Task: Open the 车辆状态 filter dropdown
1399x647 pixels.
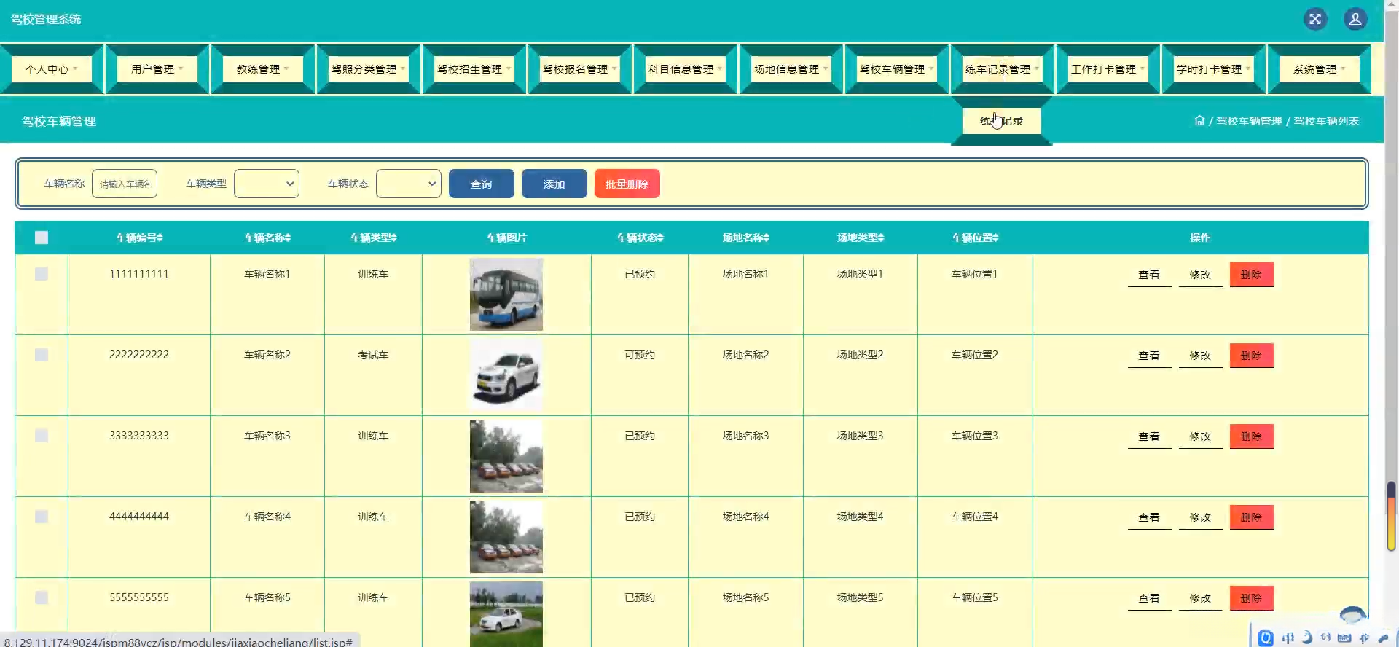Action: pyautogui.click(x=409, y=184)
